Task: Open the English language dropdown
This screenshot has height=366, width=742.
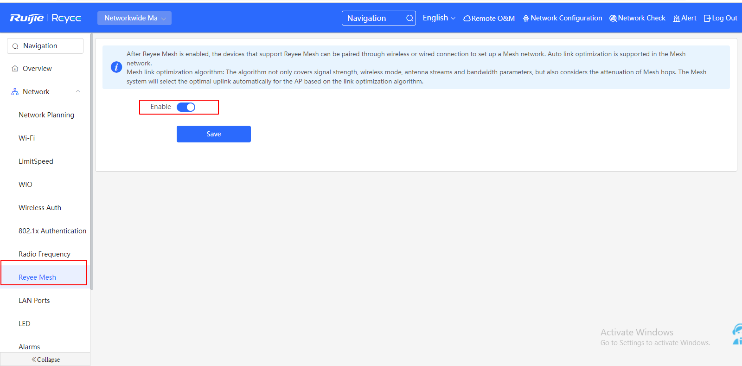Action: tap(439, 18)
